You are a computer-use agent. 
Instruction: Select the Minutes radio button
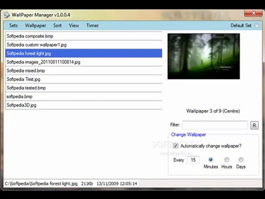[x=211, y=159]
